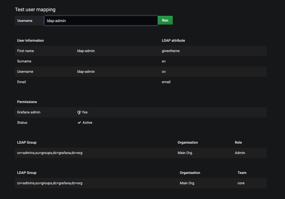The width and height of the screenshot is (285, 199).
Task: Click the core team cell
Action: click(241, 183)
